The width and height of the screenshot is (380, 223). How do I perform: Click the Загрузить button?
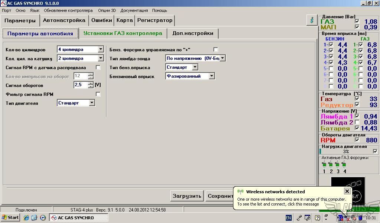pos(187,196)
